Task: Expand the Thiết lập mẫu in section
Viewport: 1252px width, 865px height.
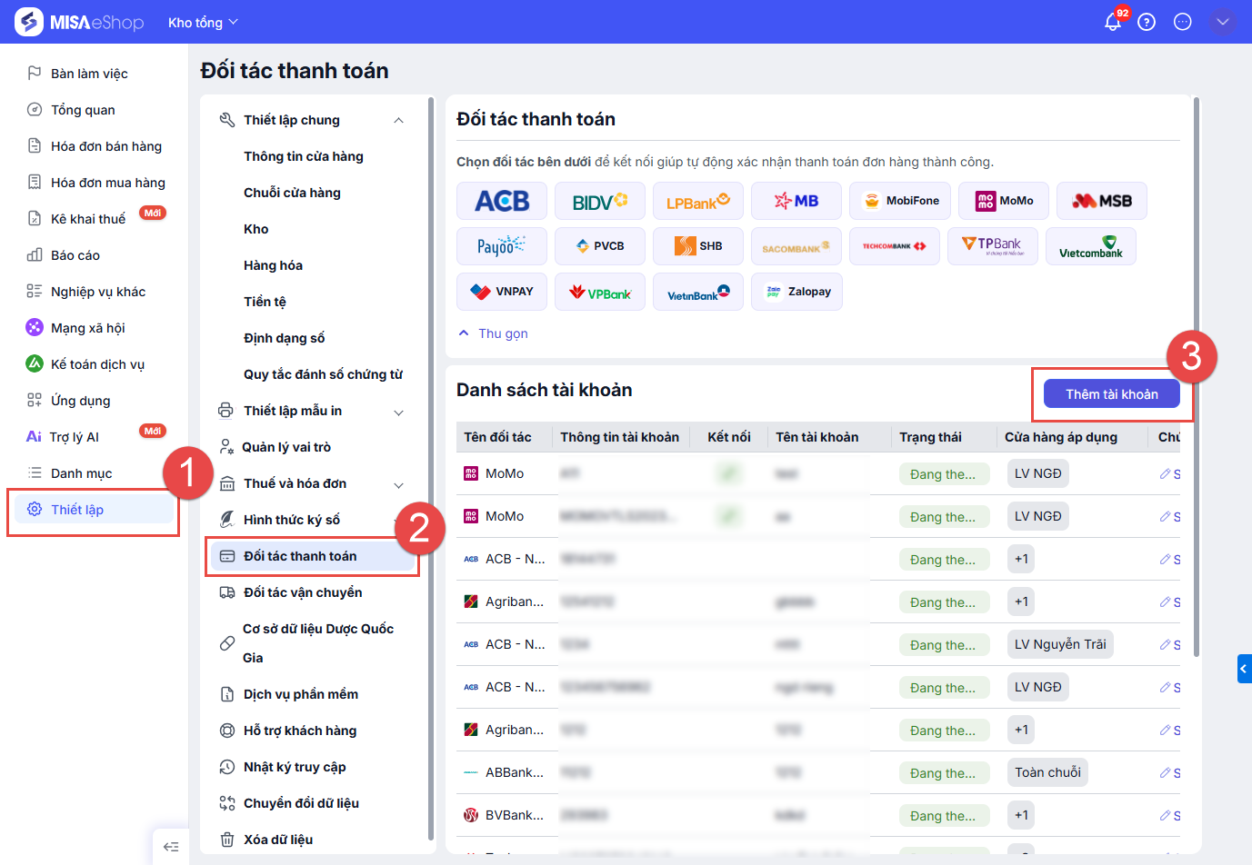Action: point(398,412)
